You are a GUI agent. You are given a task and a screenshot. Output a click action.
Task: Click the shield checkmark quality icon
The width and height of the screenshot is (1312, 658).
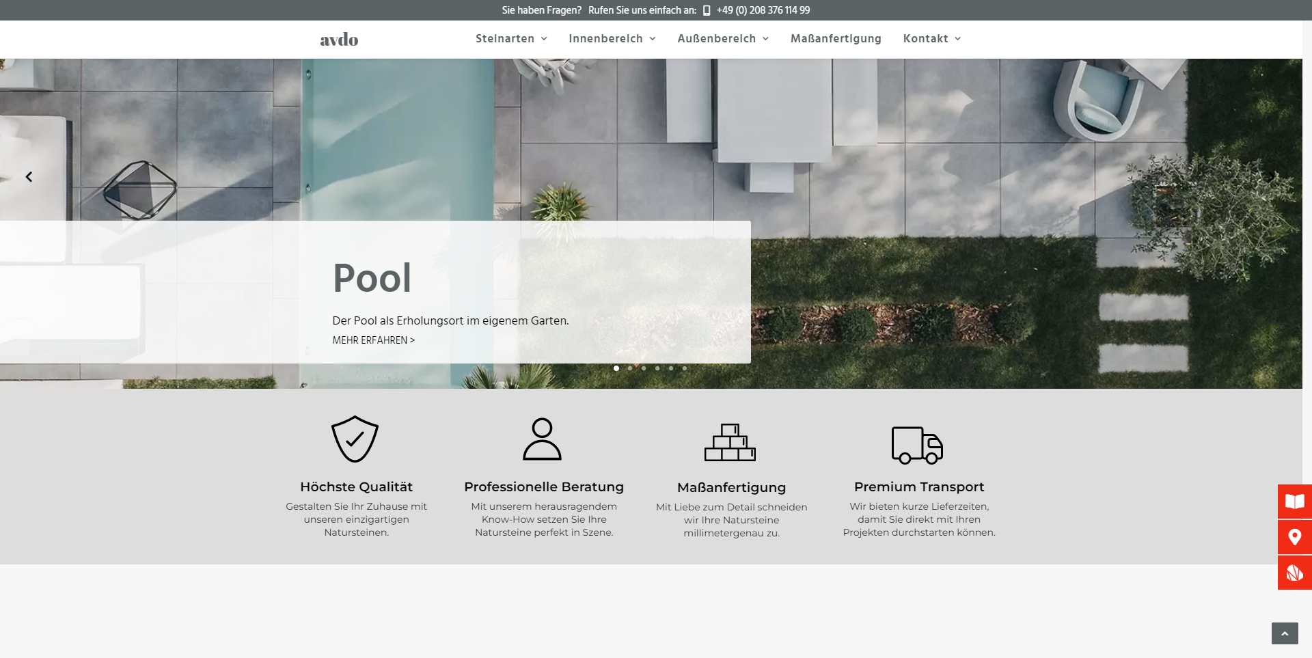(355, 439)
